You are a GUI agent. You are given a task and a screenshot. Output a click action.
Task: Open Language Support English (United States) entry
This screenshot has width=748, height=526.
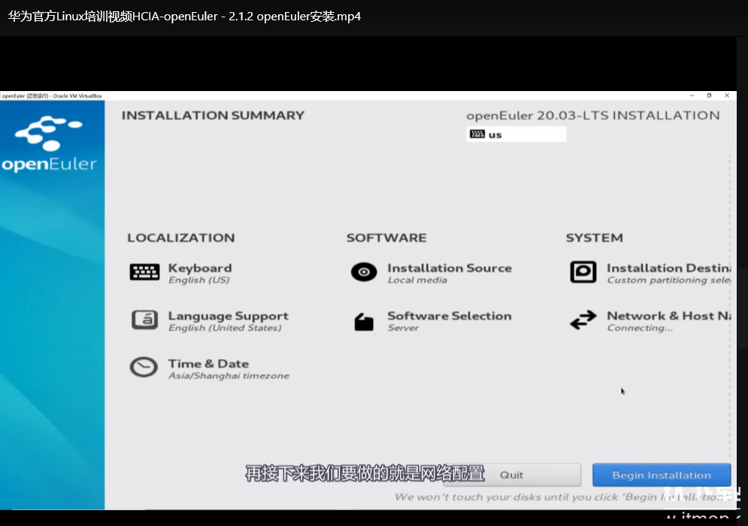pyautogui.click(x=225, y=328)
